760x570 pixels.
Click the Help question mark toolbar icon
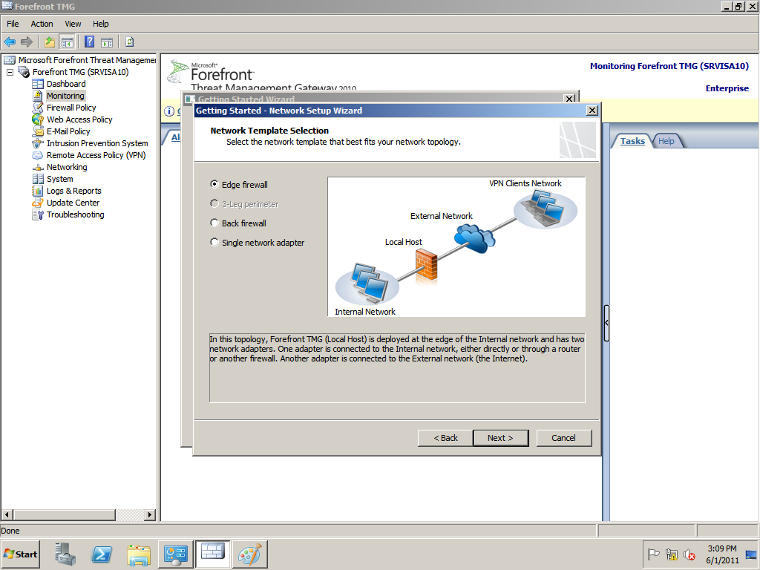click(x=89, y=42)
